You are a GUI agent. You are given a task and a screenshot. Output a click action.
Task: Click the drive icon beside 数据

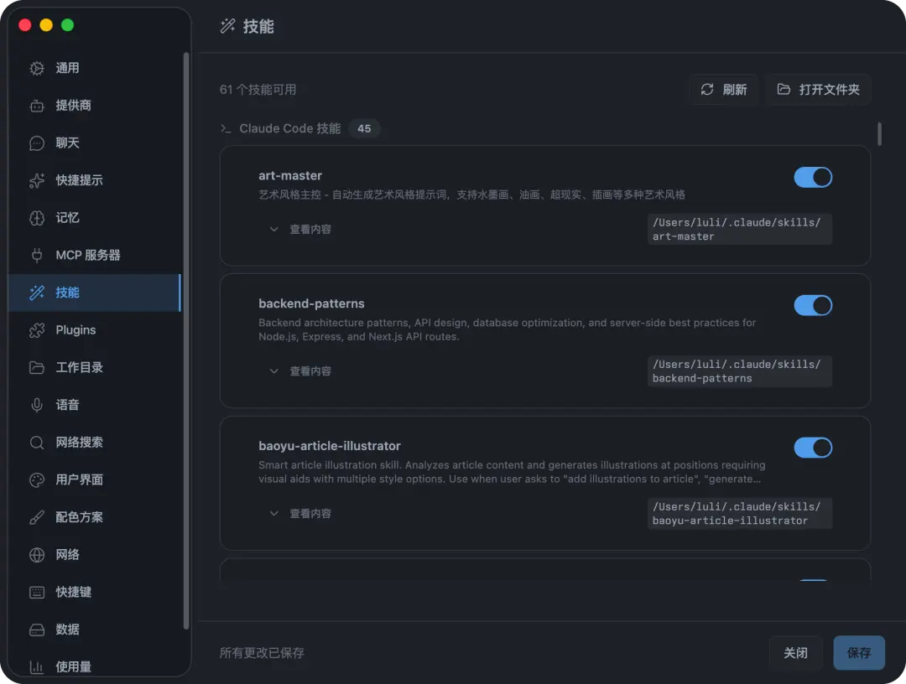point(37,630)
